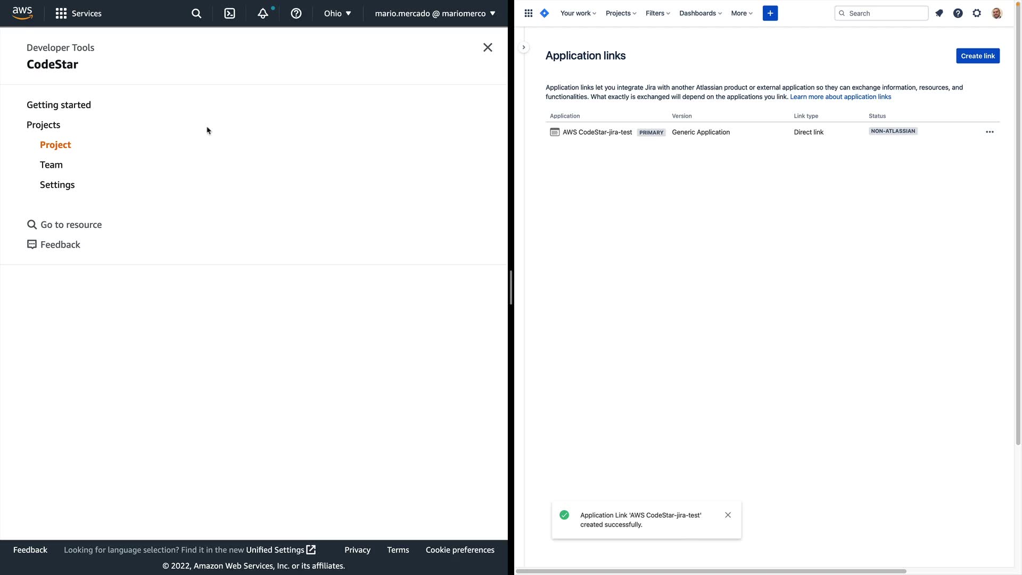Screen dimensions: 1022x575
Task: Click the AWS help question mark icon
Action: [296, 13]
